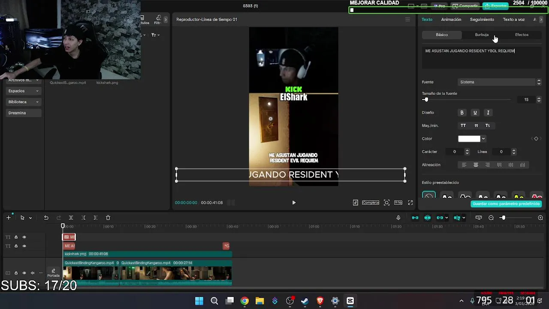Adjust the timeline zoom slider

pyautogui.click(x=503, y=218)
